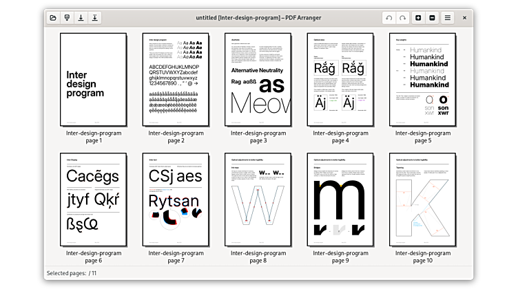Pick the page 3 Alternative Neutrality thumbnail
The image size is (518, 291).
pos(258,79)
